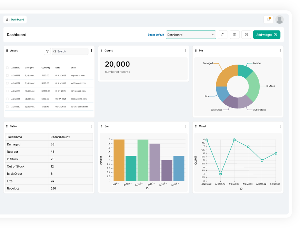Click the share/export icon button

pos(223,35)
